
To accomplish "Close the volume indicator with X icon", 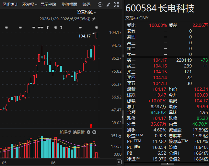I will click(x=94, y=132).
